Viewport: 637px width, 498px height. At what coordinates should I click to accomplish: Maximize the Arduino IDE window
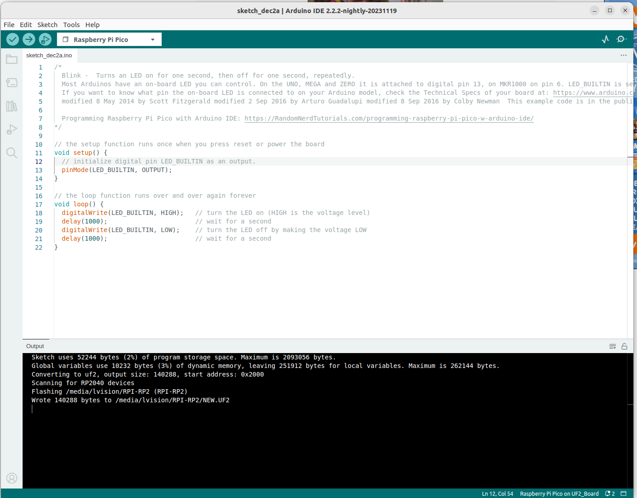pyautogui.click(x=610, y=10)
